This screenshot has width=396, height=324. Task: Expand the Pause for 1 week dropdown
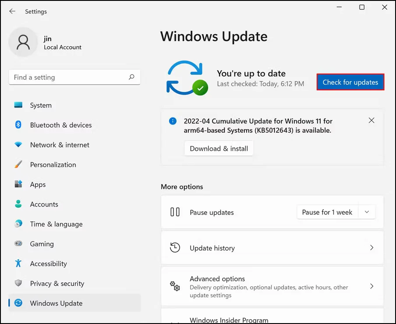[x=367, y=212]
